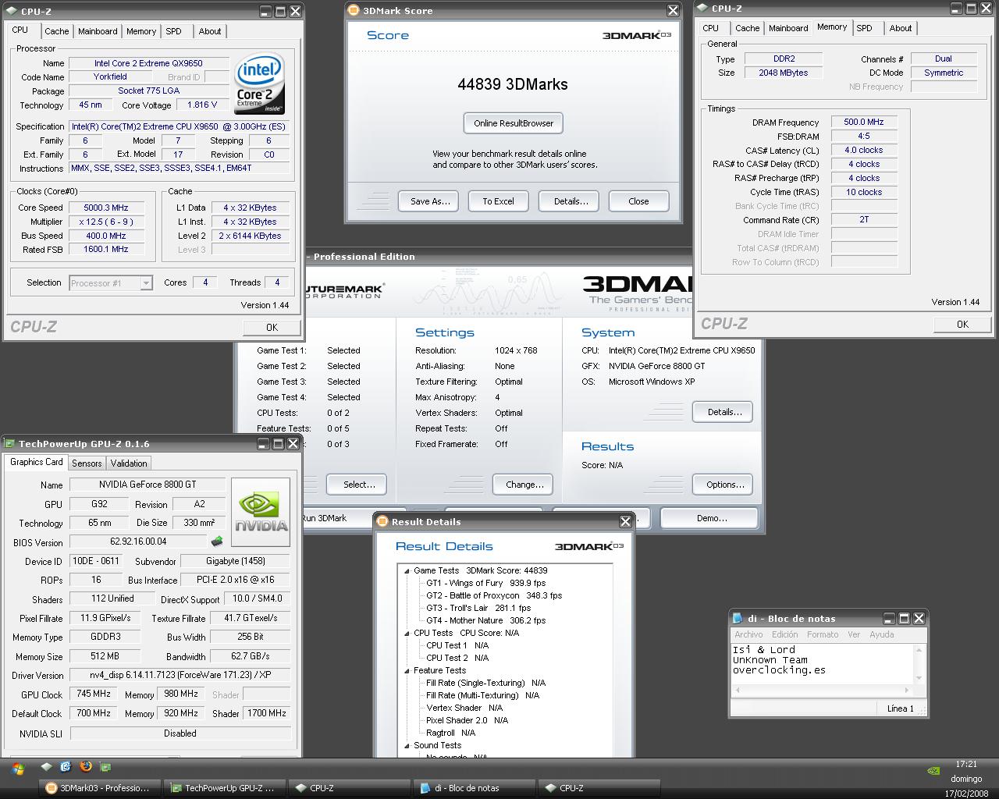Click the NVIDIA logo in GPU-Z
Viewport: 999px width, 799px height.
coord(261,511)
